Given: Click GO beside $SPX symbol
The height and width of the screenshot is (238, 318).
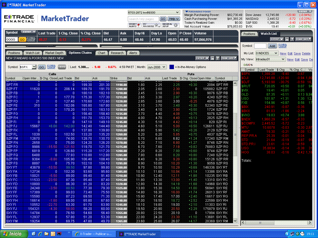Looking at the screenshot, I should [41, 67].
